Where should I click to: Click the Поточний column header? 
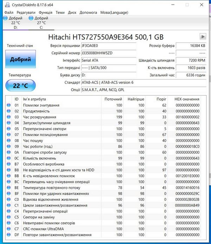113,99
